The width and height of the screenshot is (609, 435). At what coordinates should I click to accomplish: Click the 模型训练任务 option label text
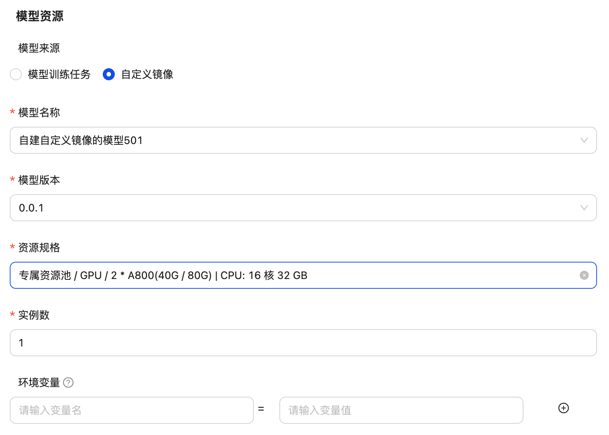[x=59, y=74]
